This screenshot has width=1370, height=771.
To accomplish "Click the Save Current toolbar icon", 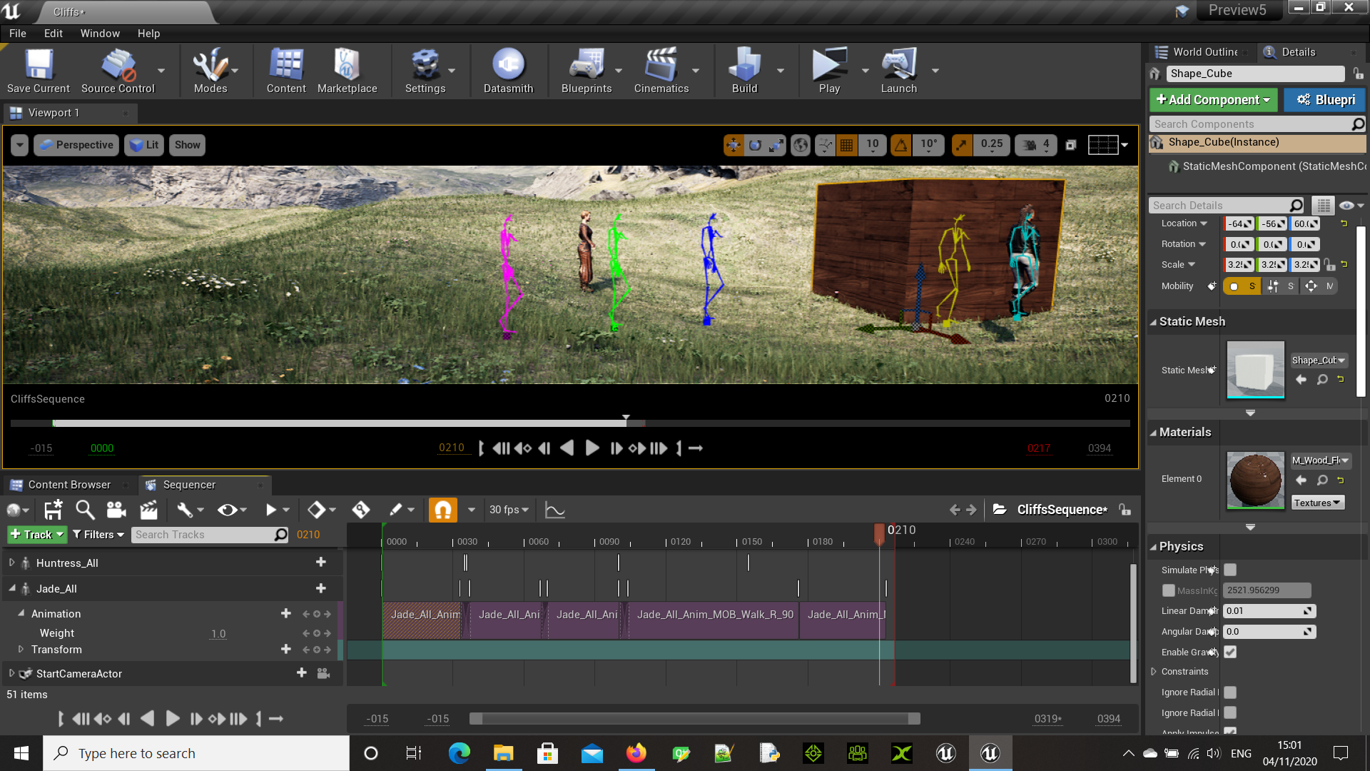I will click(39, 71).
